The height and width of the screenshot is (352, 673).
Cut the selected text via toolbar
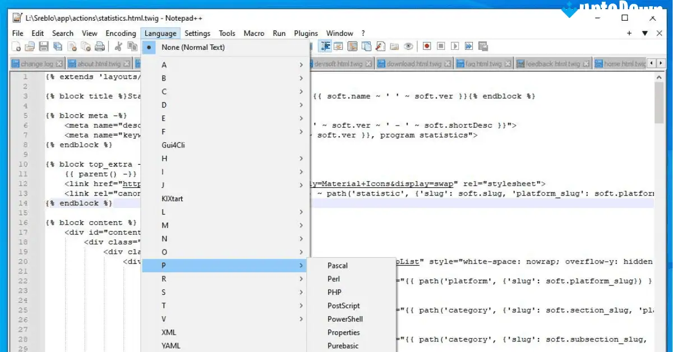tap(118, 46)
